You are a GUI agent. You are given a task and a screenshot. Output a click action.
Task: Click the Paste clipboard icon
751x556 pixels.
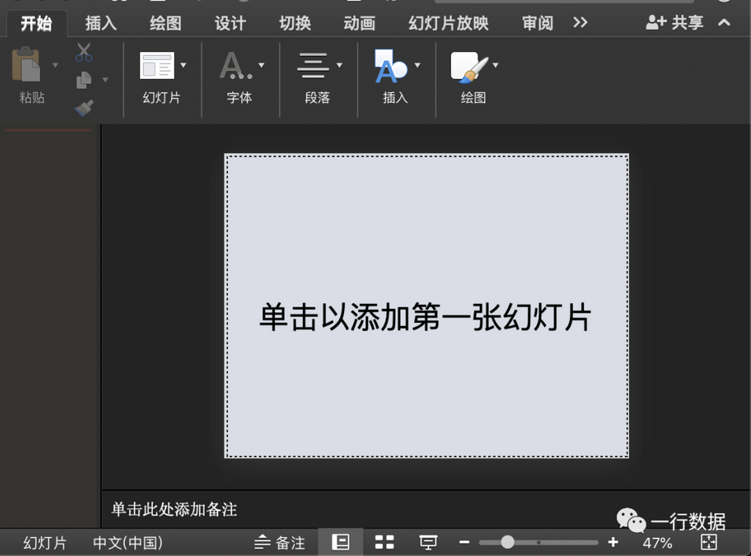click(26, 65)
